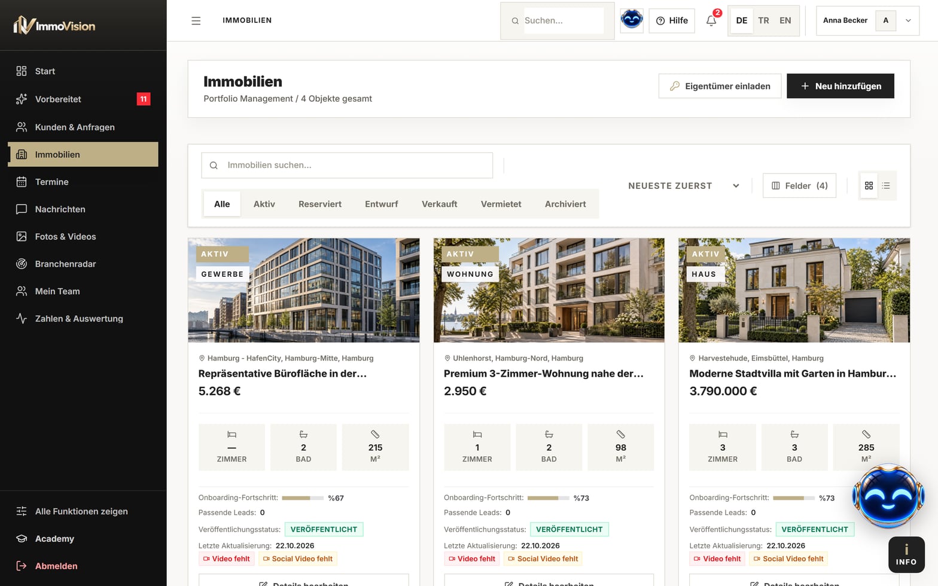Open Start in the sidebar
The height and width of the screenshot is (586, 938).
click(x=83, y=71)
